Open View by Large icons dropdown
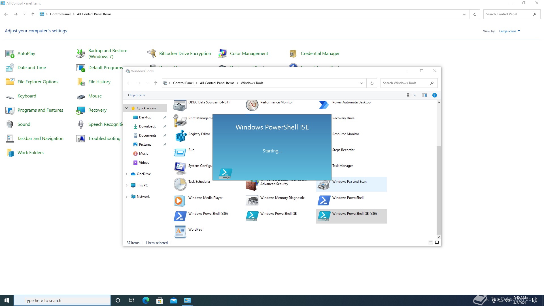 click(509, 31)
